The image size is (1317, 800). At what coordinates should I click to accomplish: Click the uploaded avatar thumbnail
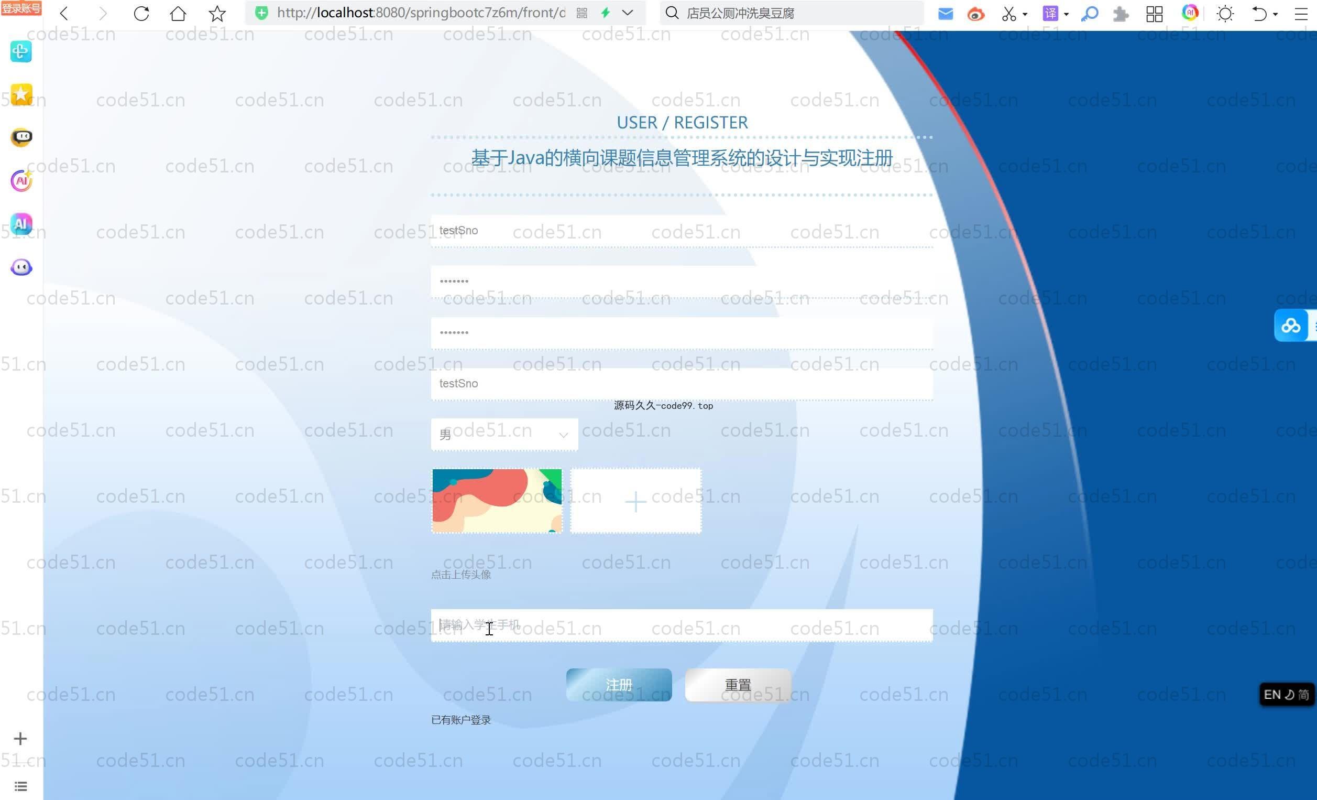pyautogui.click(x=497, y=501)
